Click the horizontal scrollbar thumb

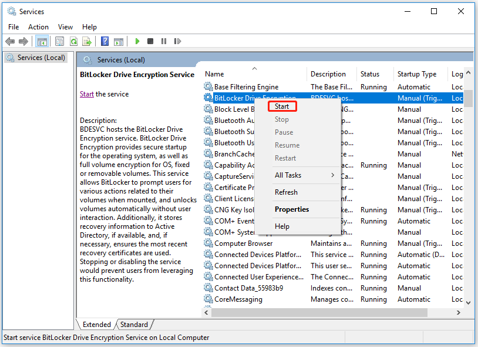(x=319, y=312)
